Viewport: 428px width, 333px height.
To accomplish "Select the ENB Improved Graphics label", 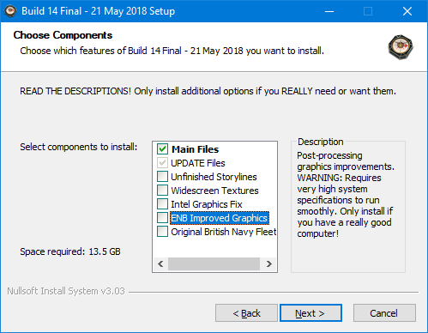I will point(219,218).
